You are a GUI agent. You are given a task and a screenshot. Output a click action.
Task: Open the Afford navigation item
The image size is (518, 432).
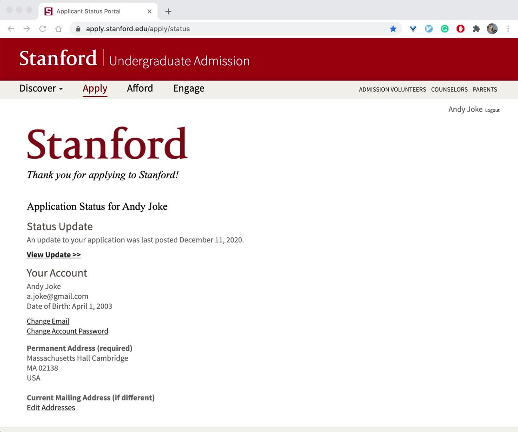pos(140,88)
